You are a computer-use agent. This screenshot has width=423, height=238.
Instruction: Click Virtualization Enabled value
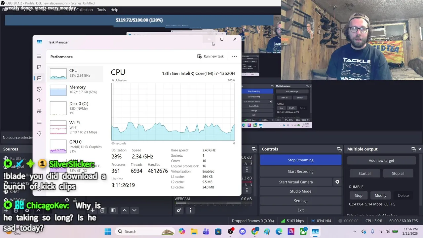tap(208, 171)
